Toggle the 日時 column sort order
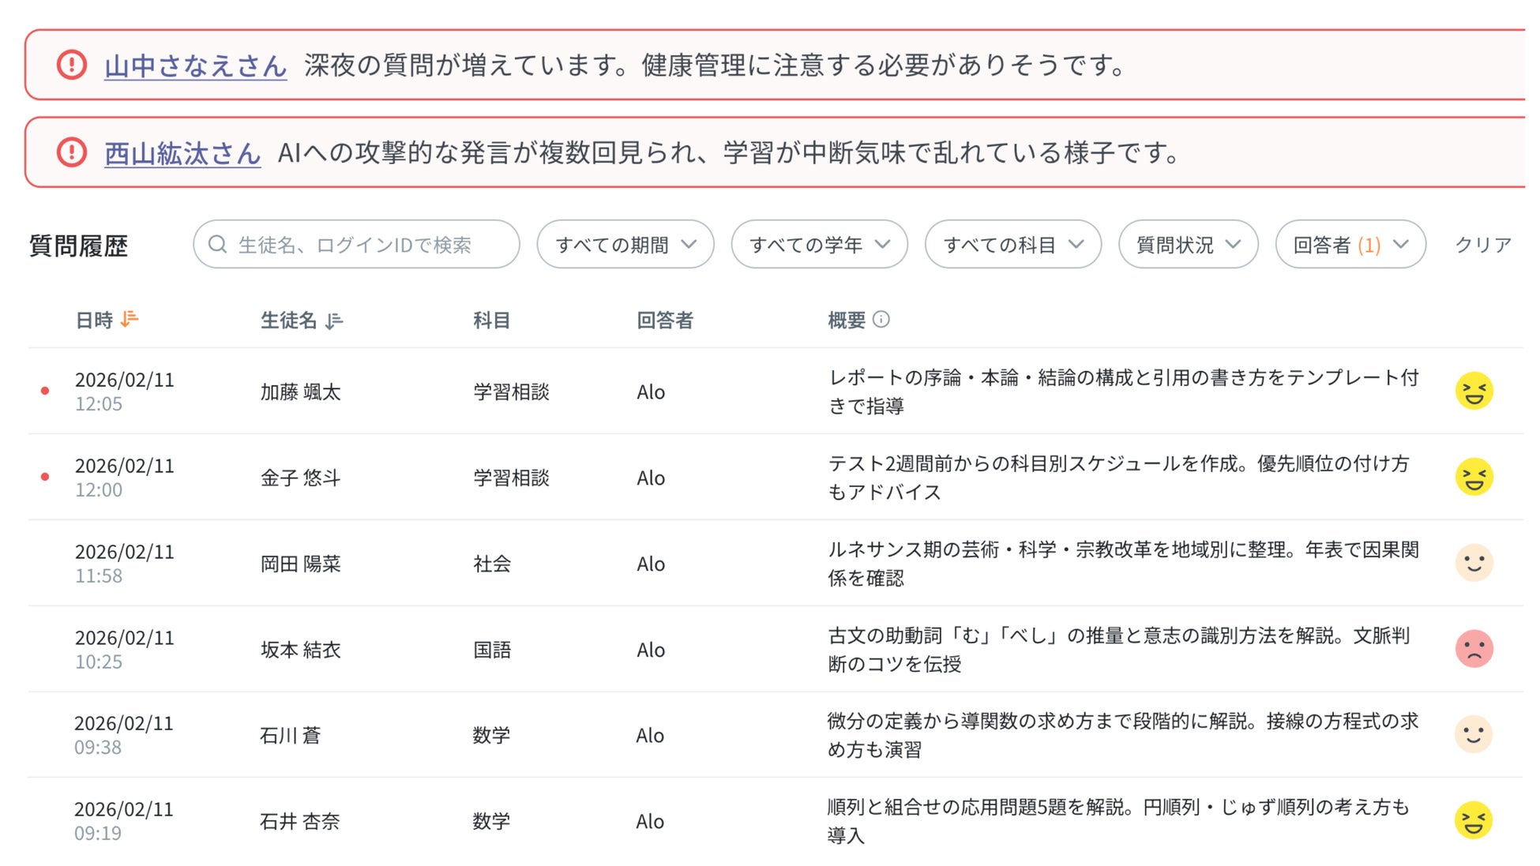The image size is (1540, 866). pos(130,319)
